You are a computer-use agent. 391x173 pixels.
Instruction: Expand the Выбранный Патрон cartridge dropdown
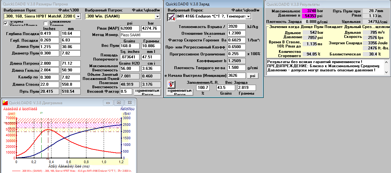157,16
